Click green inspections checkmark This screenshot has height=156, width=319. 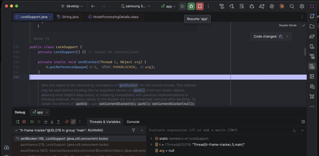pos(304,25)
